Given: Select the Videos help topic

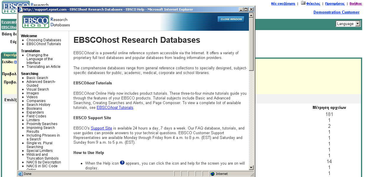Looking at the screenshot, I should (x=32, y=97).
